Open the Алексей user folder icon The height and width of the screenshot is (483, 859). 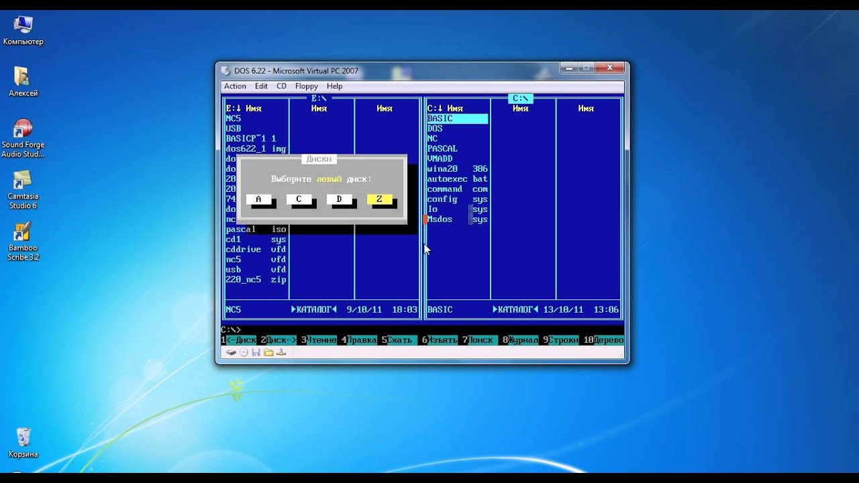tap(23, 82)
